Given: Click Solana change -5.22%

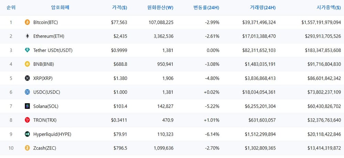Looking at the screenshot, I should pyautogui.click(x=212, y=106).
